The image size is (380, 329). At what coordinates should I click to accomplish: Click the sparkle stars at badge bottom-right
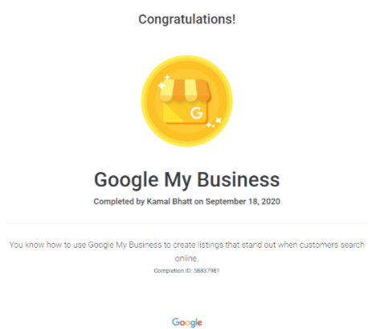click(x=214, y=122)
